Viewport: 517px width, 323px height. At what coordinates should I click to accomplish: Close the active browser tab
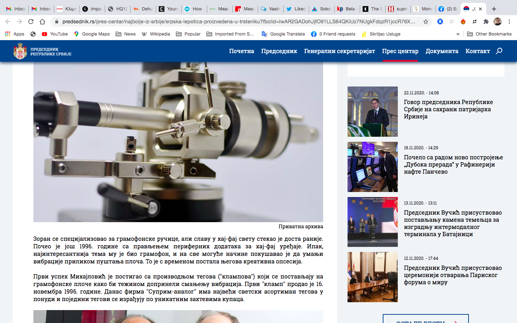(480, 9)
